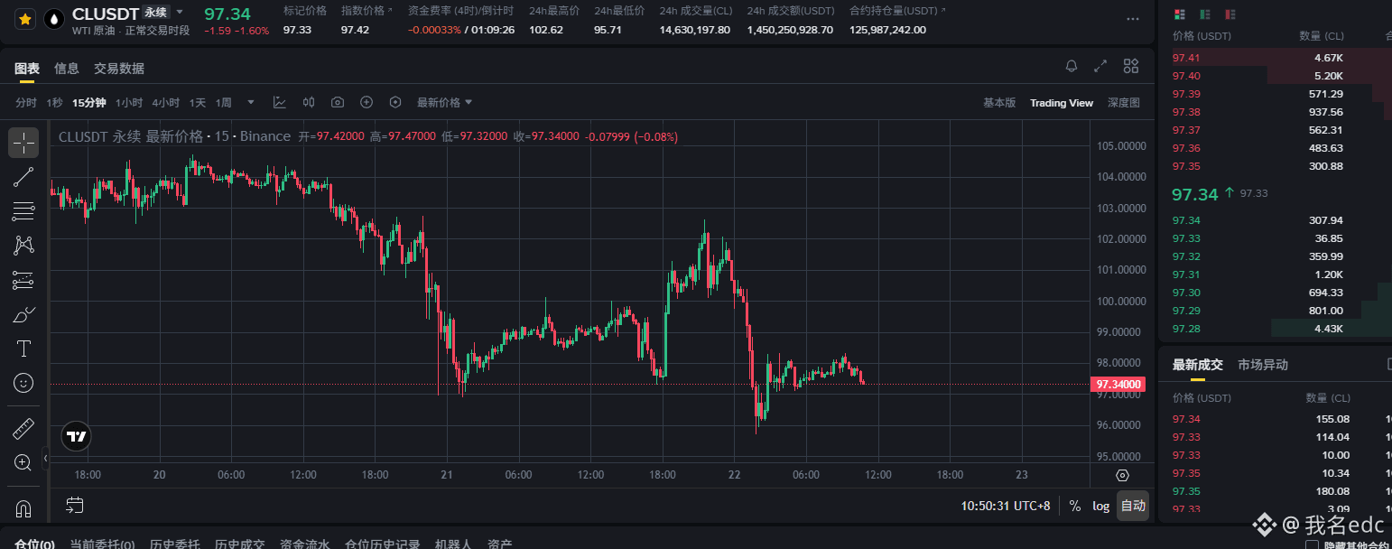The width and height of the screenshot is (1392, 549).
Task: Open the 仓位(0) positions tab
Action: [34, 544]
